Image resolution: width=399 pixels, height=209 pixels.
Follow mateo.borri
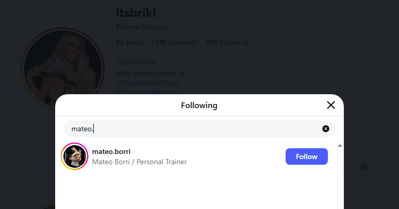(306, 156)
